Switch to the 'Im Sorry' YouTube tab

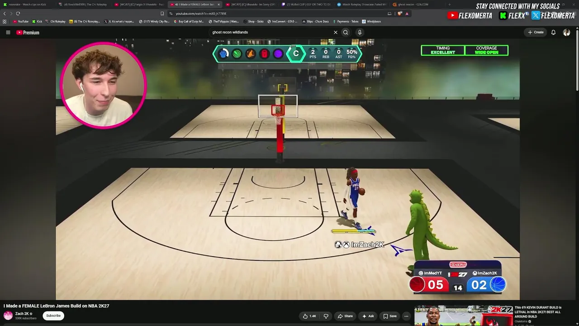(x=250, y=5)
